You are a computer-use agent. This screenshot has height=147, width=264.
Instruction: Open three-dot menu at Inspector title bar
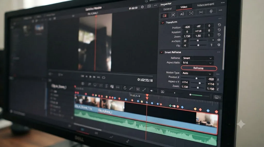(x=222, y=3)
